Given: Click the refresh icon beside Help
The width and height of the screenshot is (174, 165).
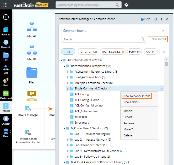Looking at the screenshot, I should [x=156, y=19].
